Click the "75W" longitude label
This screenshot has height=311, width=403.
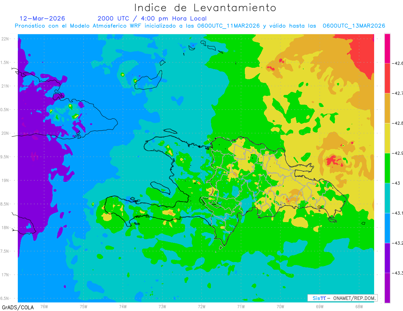84,306
